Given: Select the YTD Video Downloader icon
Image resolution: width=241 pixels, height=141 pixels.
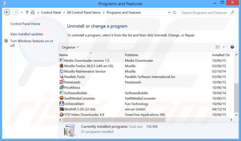Looking at the screenshot, I should tap(62, 114).
